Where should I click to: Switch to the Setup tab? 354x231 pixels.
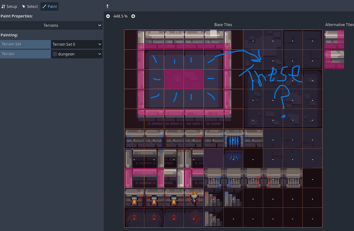(x=9, y=6)
